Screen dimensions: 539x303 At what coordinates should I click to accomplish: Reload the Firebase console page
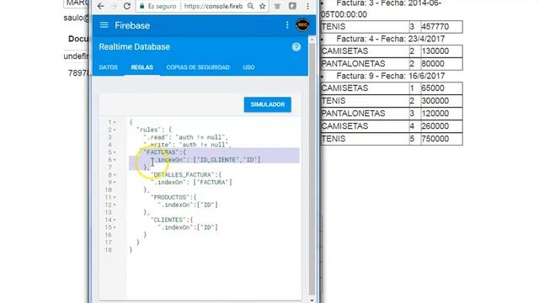click(127, 6)
